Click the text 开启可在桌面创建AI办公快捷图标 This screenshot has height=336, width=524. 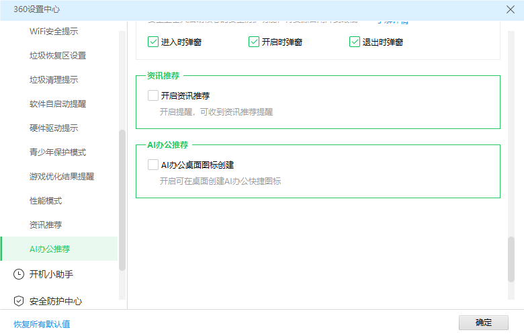pyautogui.click(x=220, y=181)
